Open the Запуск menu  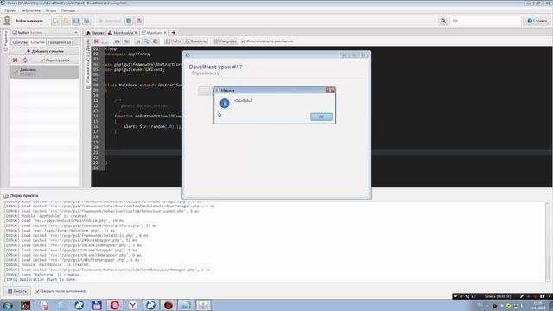51,10
